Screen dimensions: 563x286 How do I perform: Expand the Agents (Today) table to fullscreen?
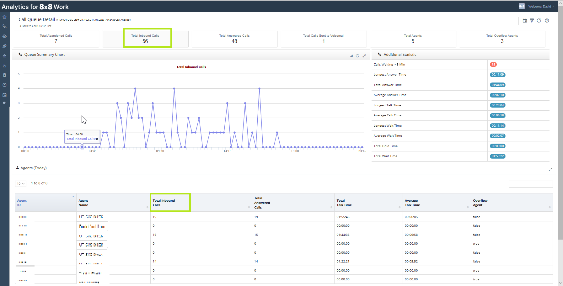(550, 169)
